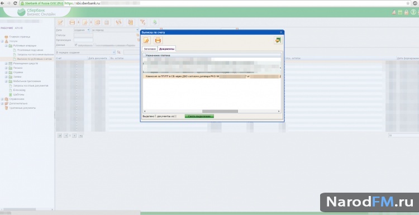This screenshot has height=215, width=419.
Task: Bookmark the page with the star icon
Action: point(408,3)
